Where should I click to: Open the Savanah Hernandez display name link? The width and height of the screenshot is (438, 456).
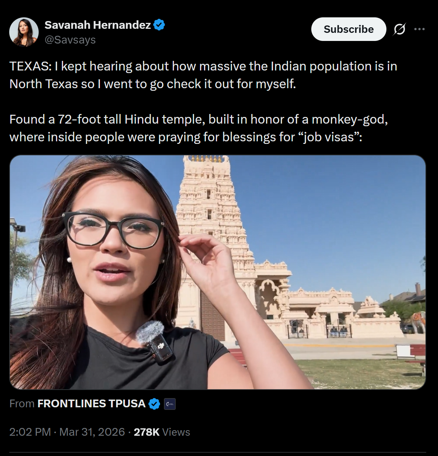(x=98, y=25)
